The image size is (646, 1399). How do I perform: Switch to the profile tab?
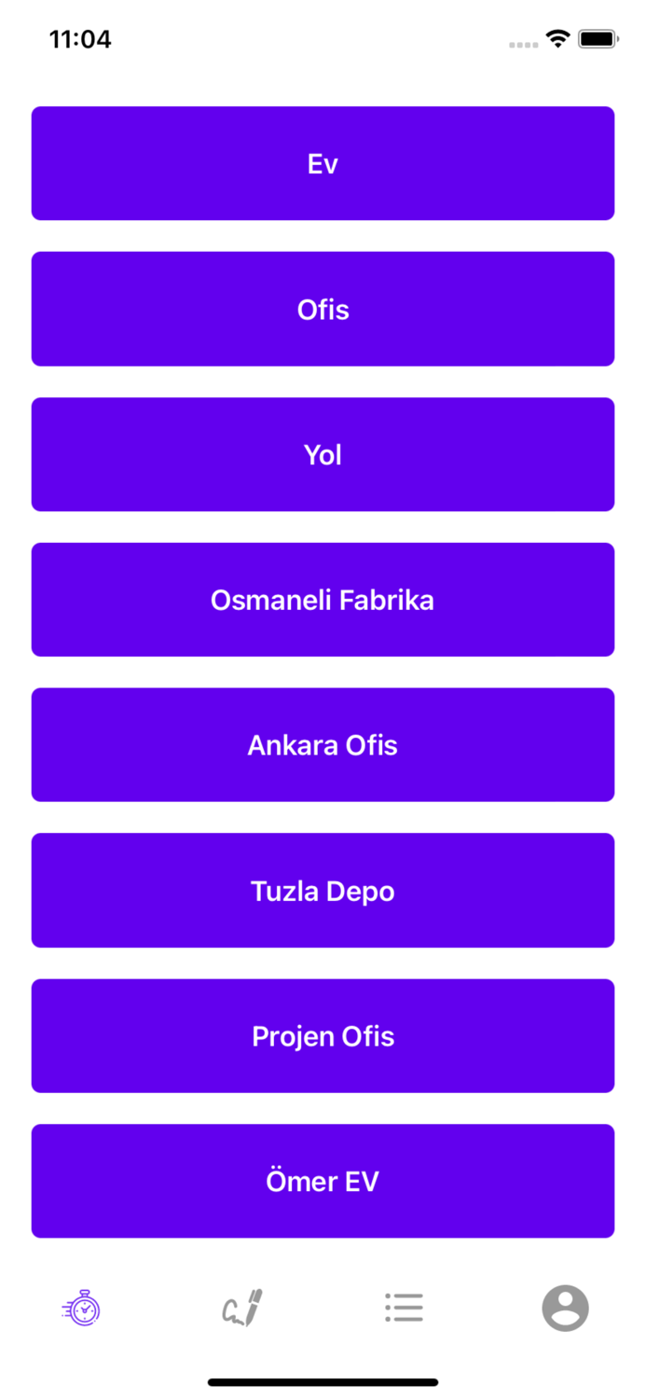click(x=565, y=1308)
